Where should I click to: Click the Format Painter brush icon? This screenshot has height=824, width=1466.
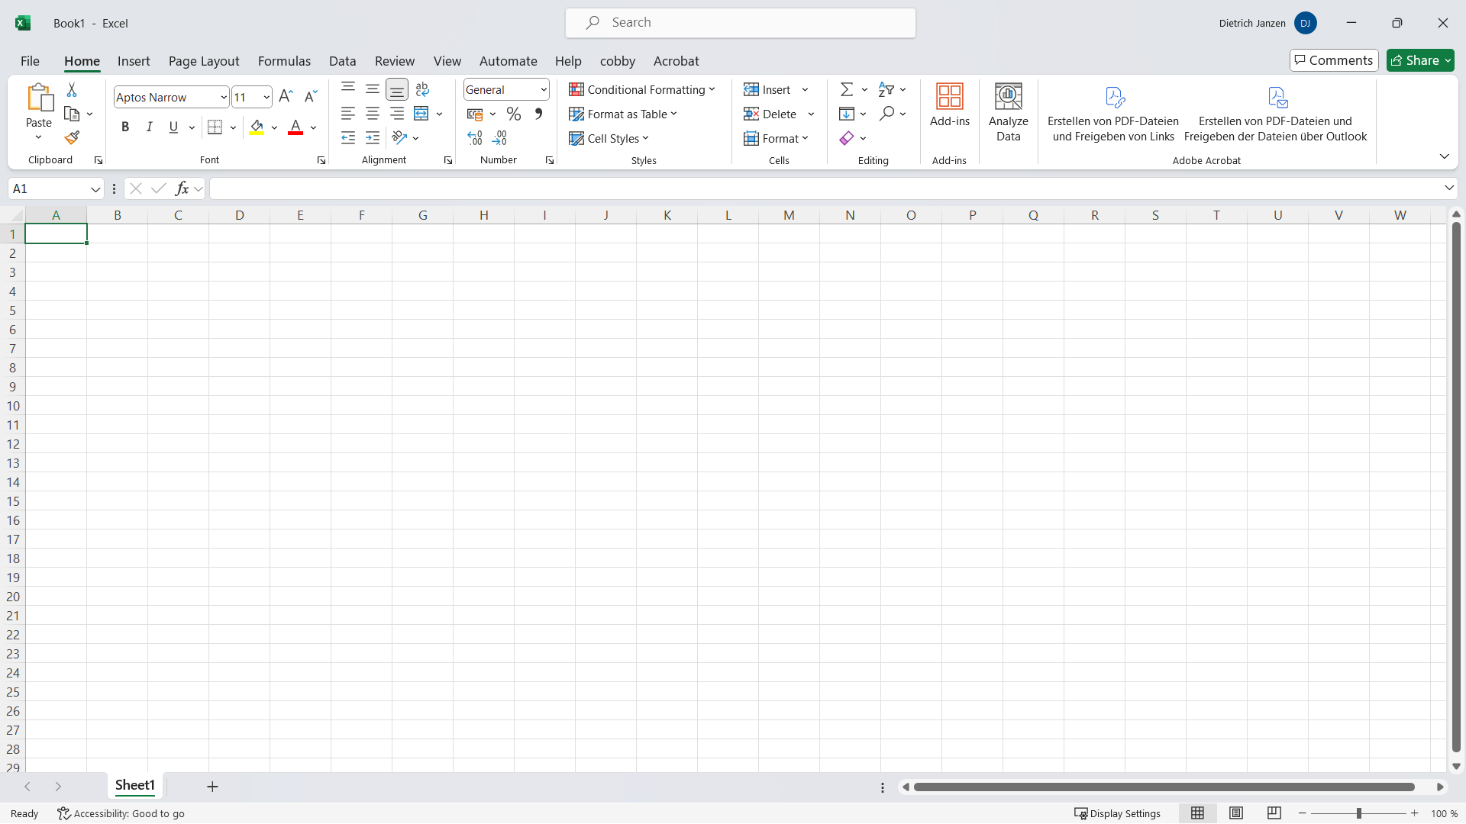[72, 138]
